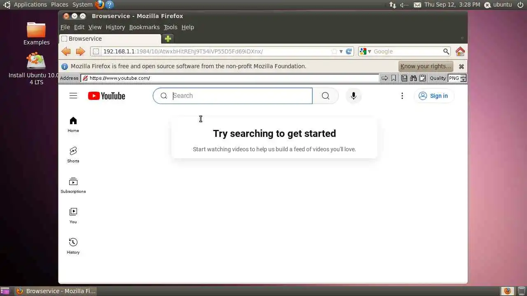Open a new tab with plus icon
Screen dimensions: 527x296
coord(168,39)
